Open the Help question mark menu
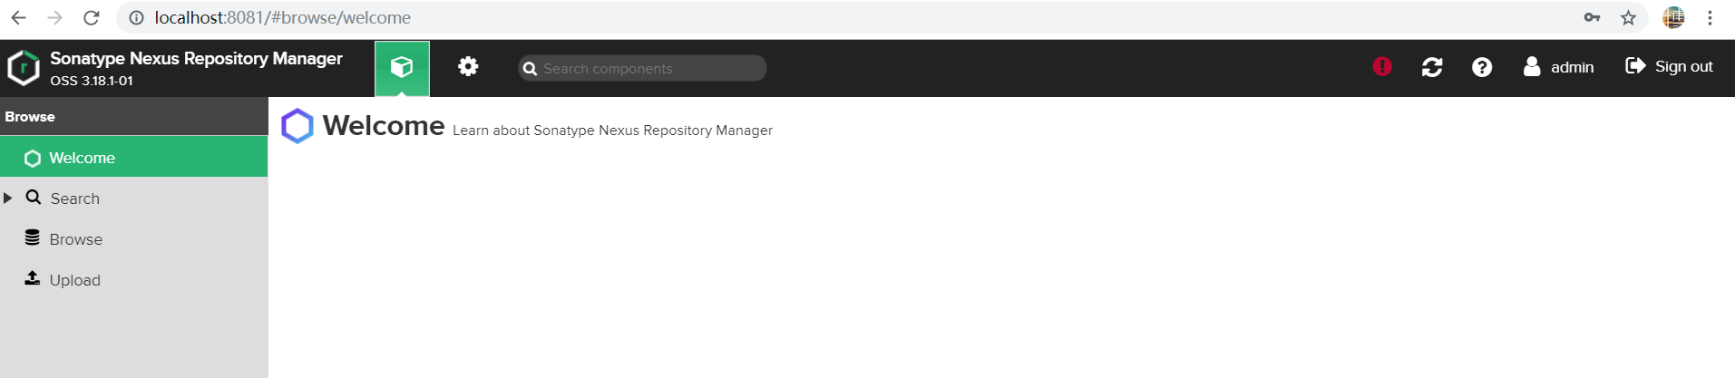The width and height of the screenshot is (1735, 378). (1482, 67)
